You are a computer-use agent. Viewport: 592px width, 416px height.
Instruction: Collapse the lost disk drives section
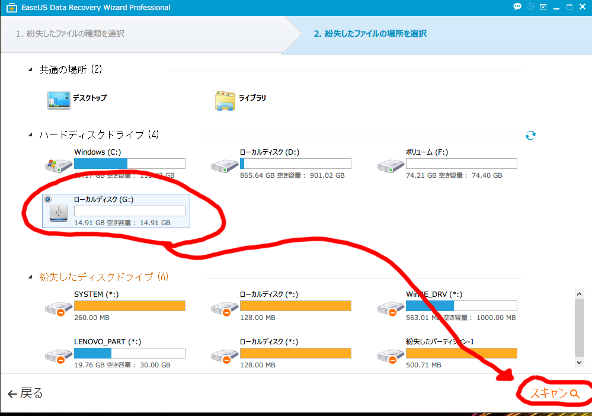point(30,277)
